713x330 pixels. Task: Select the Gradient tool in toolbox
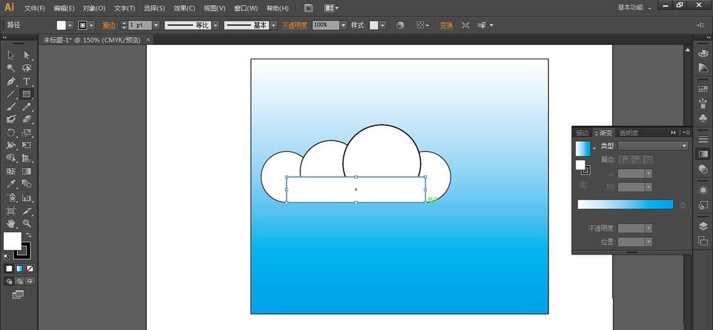[27, 171]
